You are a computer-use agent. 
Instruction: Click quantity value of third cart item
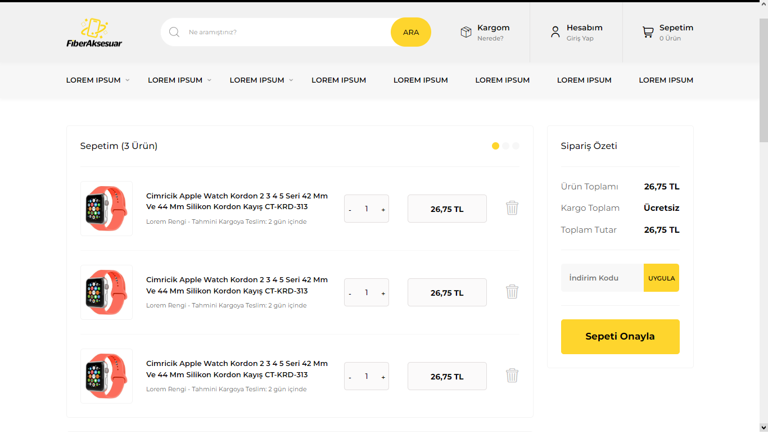pos(367,376)
